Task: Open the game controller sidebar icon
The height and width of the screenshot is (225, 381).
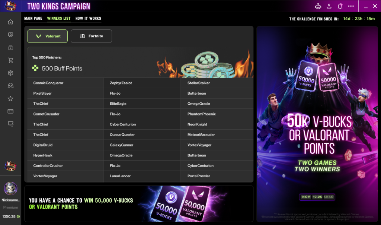Action: pos(10,86)
